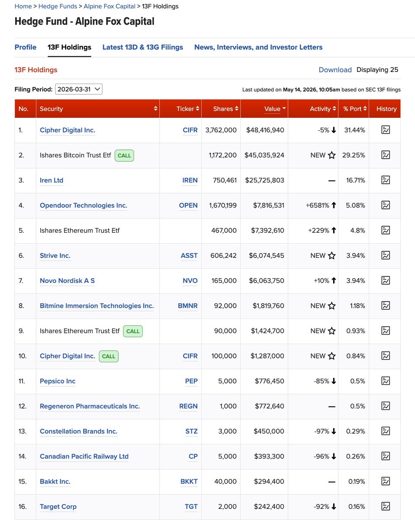415x520 pixels.
Task: Open Latest 13D & 13G Filings tab
Action: (x=143, y=47)
